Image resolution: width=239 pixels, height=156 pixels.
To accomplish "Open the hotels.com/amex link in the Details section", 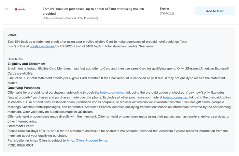I will (x=42, y=46).
